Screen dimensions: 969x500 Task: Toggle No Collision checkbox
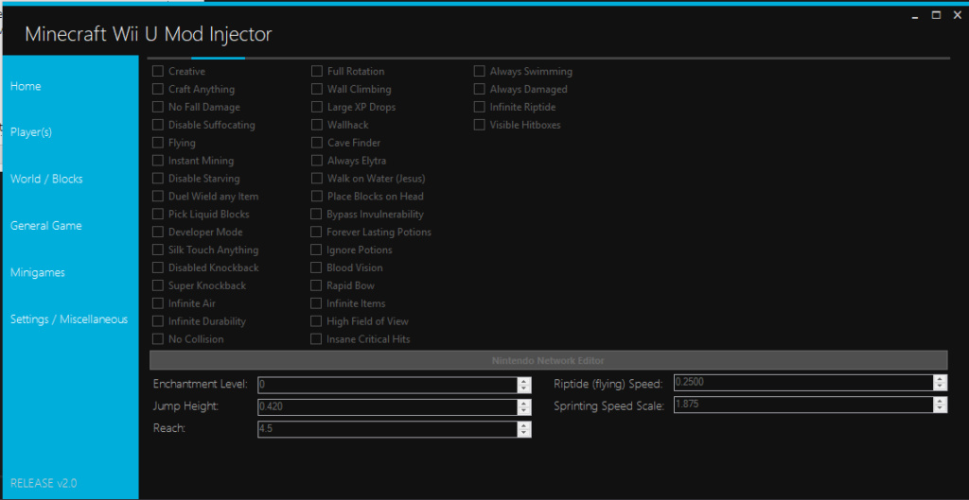click(x=158, y=339)
